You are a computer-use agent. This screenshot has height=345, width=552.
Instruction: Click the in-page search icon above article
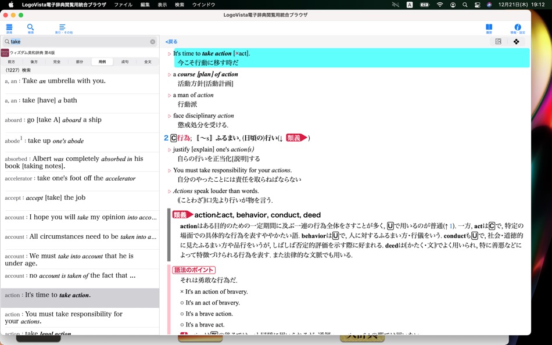(x=498, y=42)
